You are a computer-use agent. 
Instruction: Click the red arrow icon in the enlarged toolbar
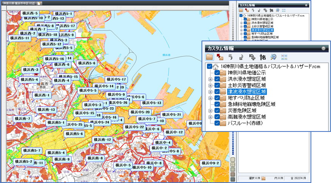pyautogui.click(x=220, y=57)
